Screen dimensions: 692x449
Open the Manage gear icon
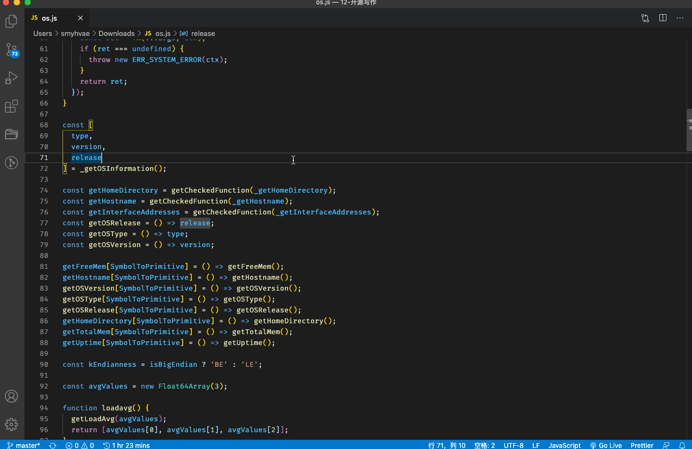[x=11, y=425]
